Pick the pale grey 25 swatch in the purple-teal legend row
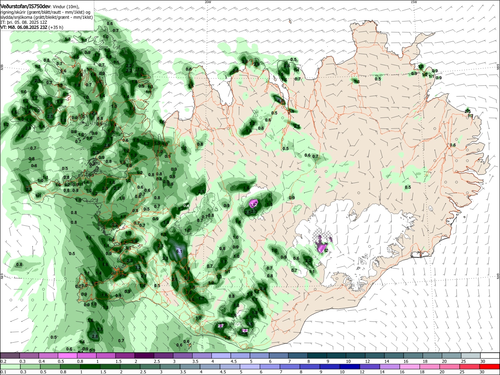 (x=471, y=356)
